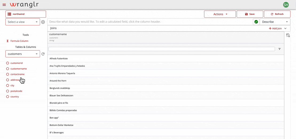Viewport: 296px width, 139px height.
Task: Select the customername column radio
Action: (7, 69)
